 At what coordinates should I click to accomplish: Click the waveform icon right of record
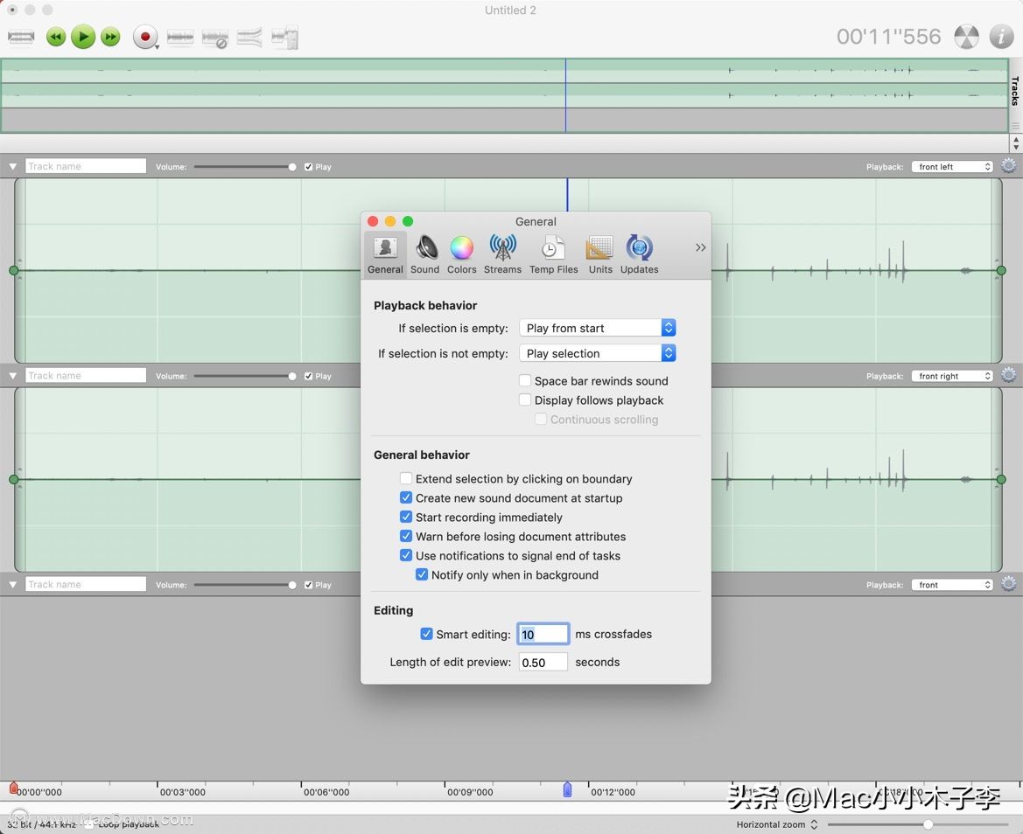point(180,38)
